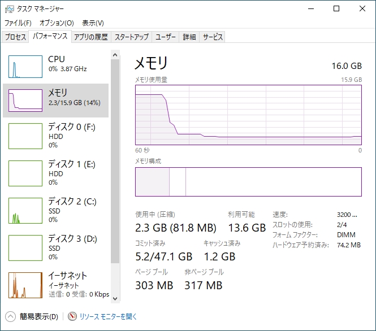
Task: Open リソース モニターを開く link
Action: 108,317
